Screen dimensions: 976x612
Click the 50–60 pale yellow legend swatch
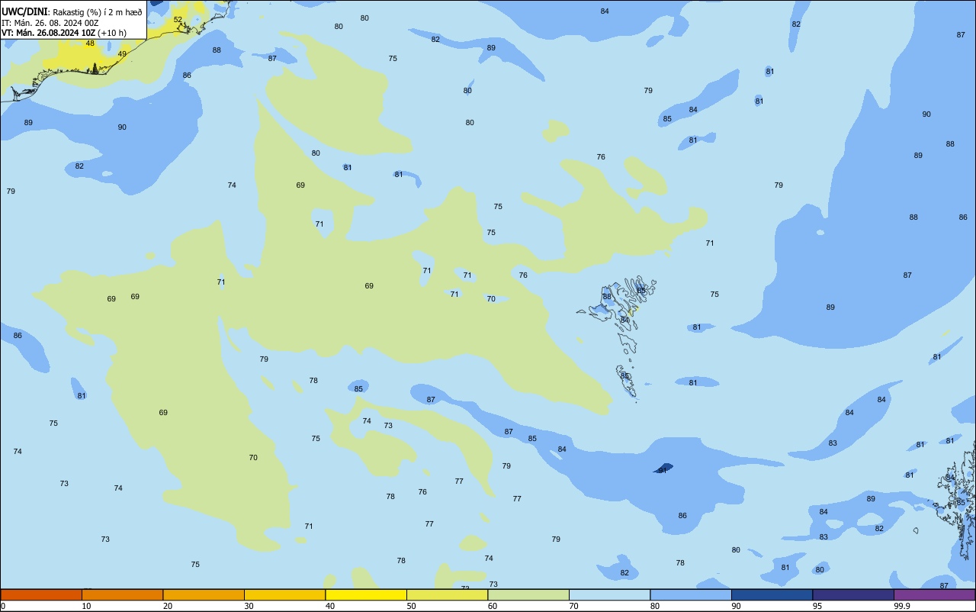pyautogui.click(x=447, y=594)
